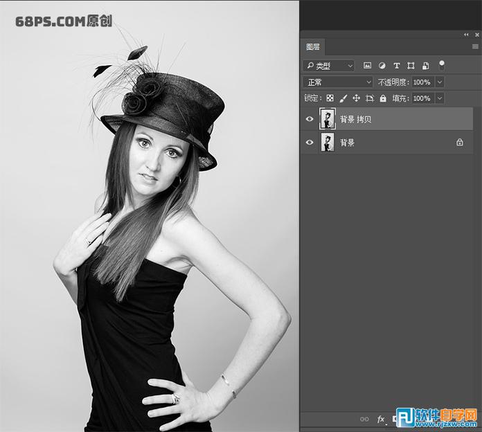Click the shape layer filter icon
Viewport: 482px width, 432px height.
(411, 66)
